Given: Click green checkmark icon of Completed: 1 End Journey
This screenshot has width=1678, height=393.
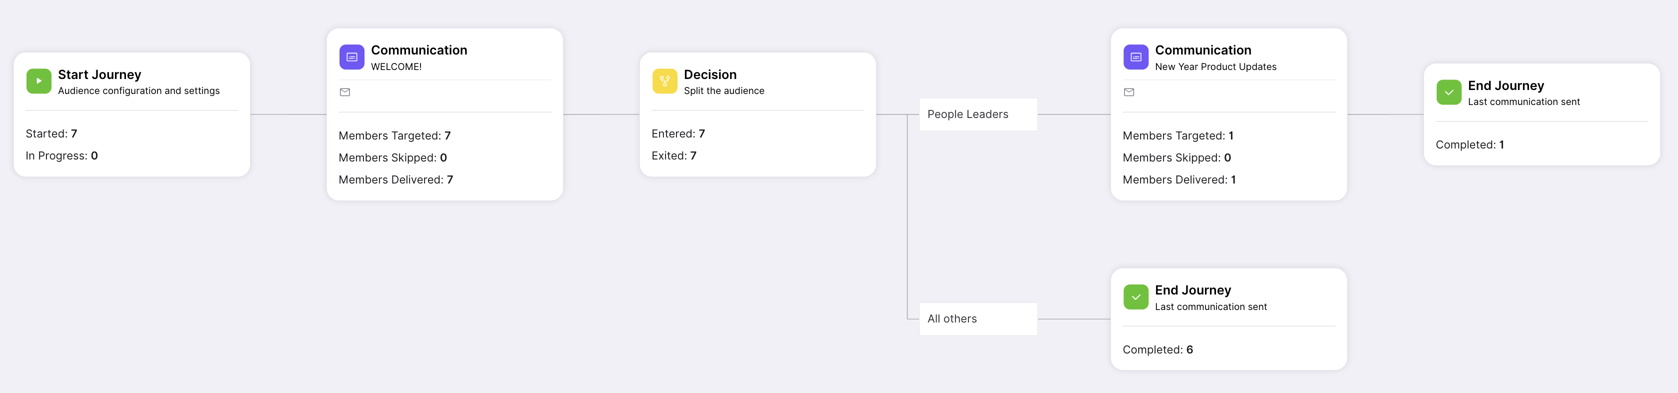Looking at the screenshot, I should (x=1448, y=92).
